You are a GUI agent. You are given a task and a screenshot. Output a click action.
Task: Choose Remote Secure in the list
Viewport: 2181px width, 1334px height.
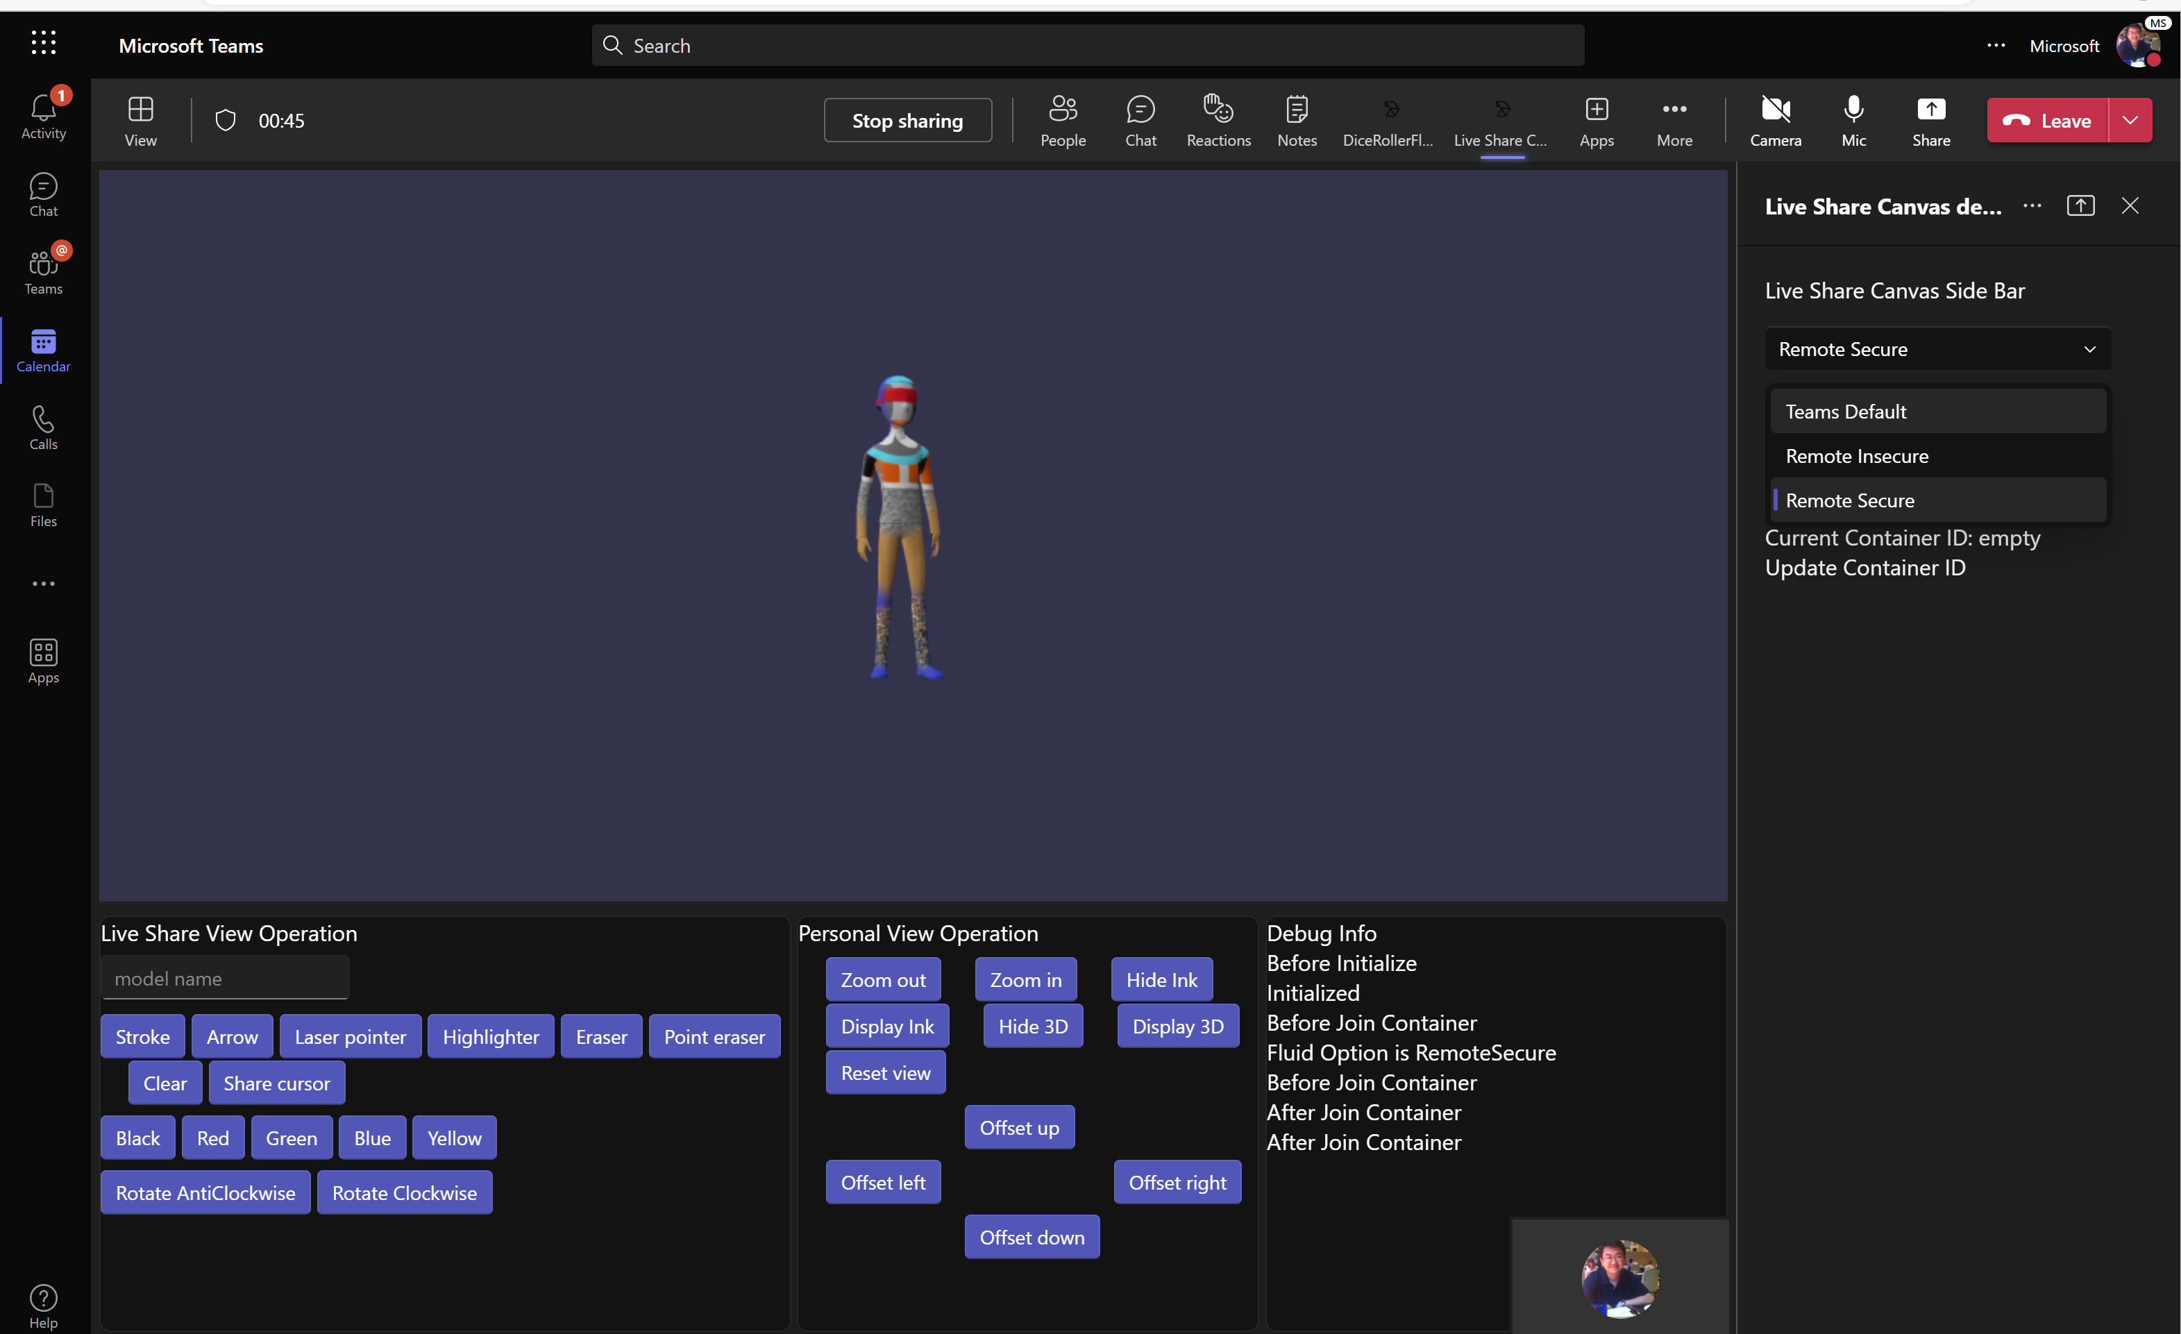tap(1937, 500)
